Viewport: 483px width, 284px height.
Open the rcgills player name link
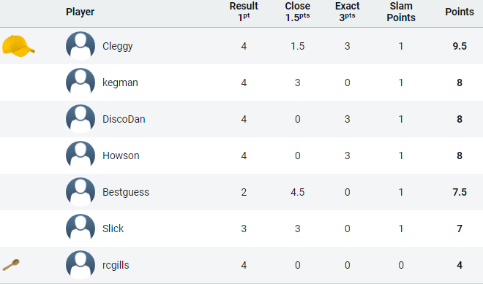tap(116, 265)
